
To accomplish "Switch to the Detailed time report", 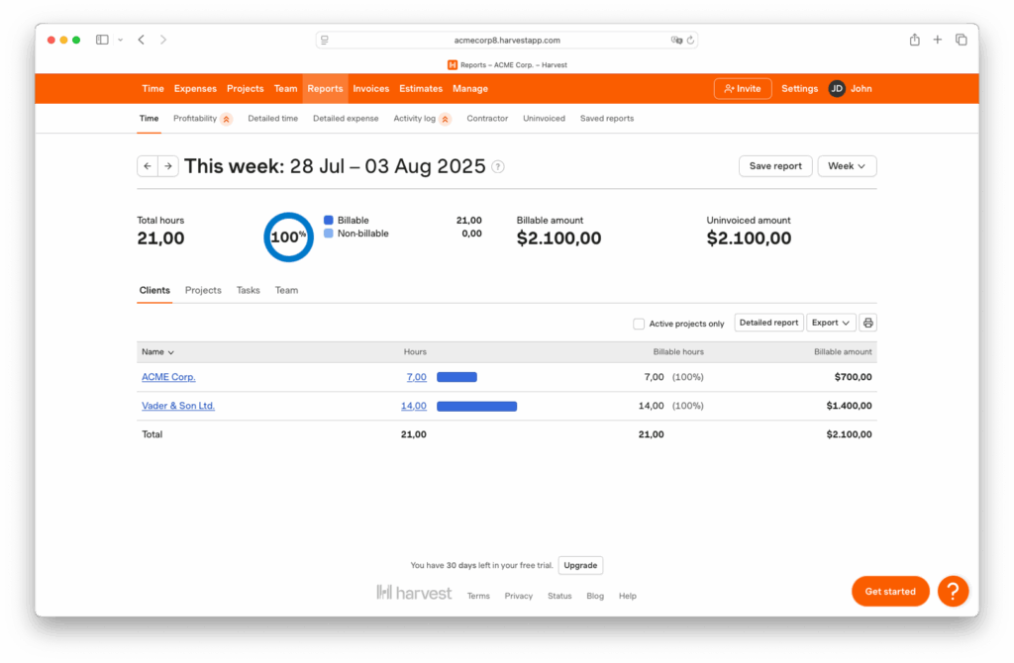I will 273,119.
